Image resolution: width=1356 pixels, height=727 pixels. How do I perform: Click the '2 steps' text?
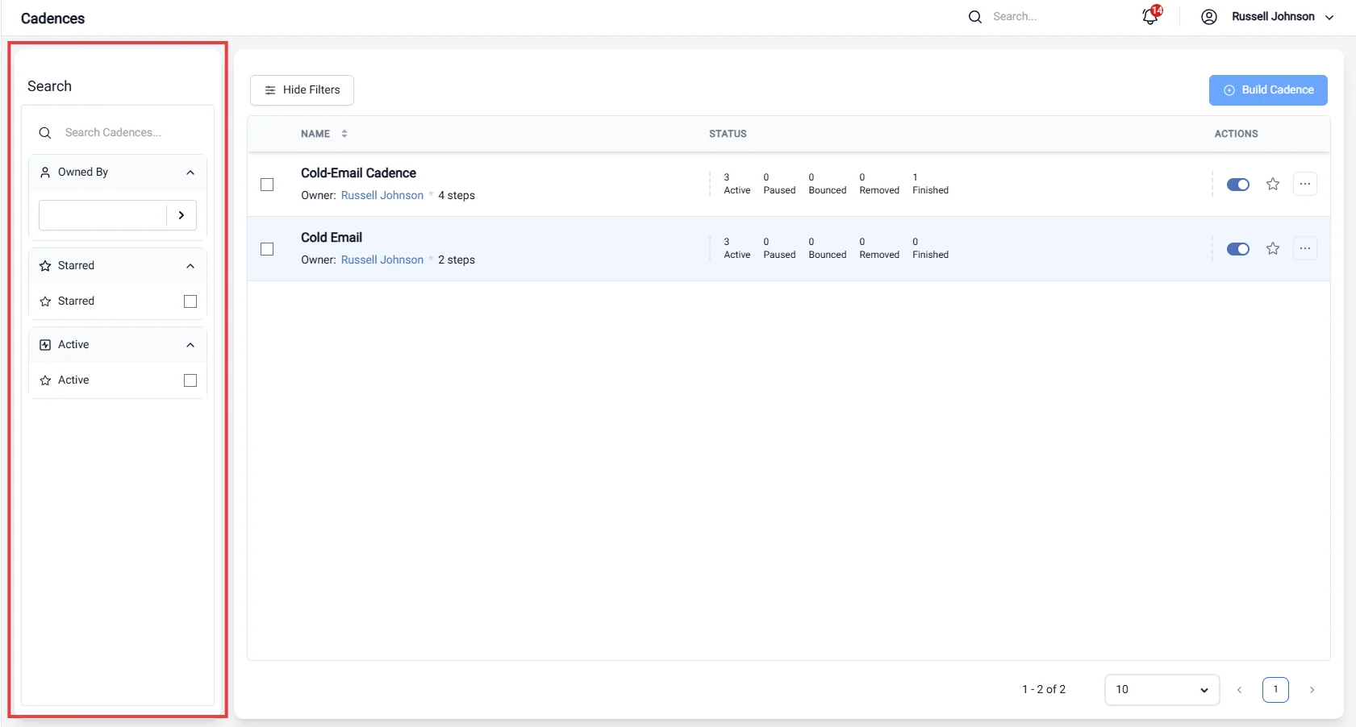457,260
